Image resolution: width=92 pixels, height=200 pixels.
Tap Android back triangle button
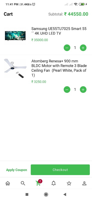click(x=65, y=194)
